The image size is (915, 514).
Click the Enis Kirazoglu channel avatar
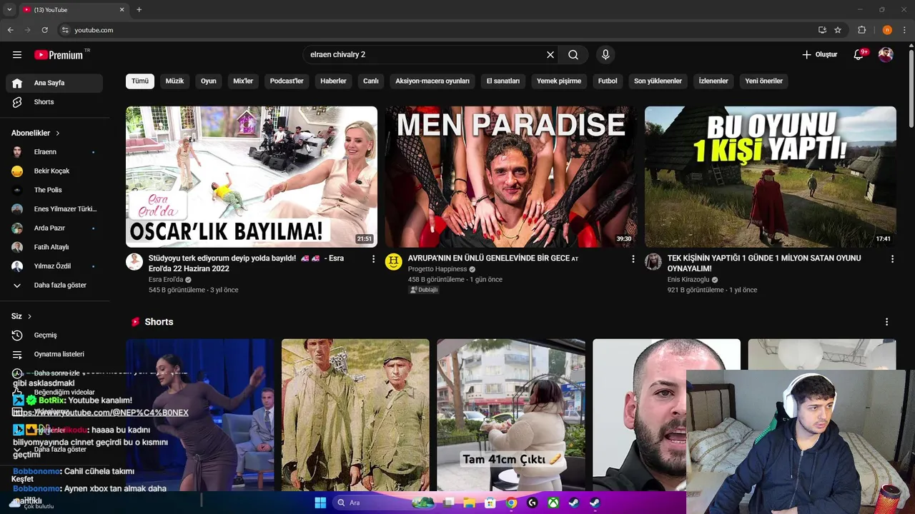click(653, 261)
